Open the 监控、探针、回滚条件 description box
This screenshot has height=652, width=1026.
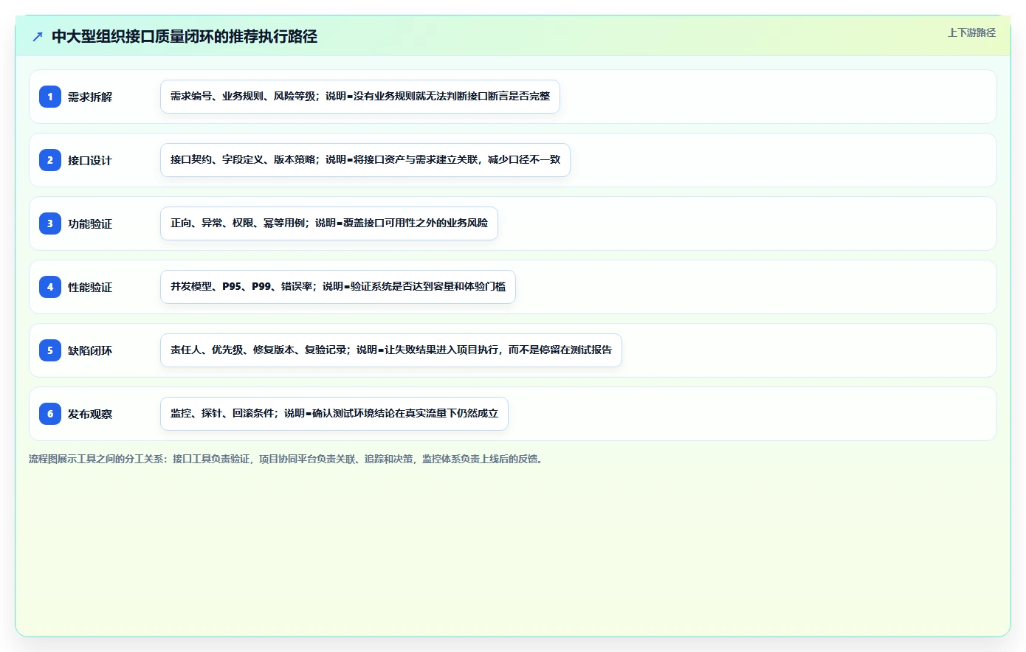point(334,414)
